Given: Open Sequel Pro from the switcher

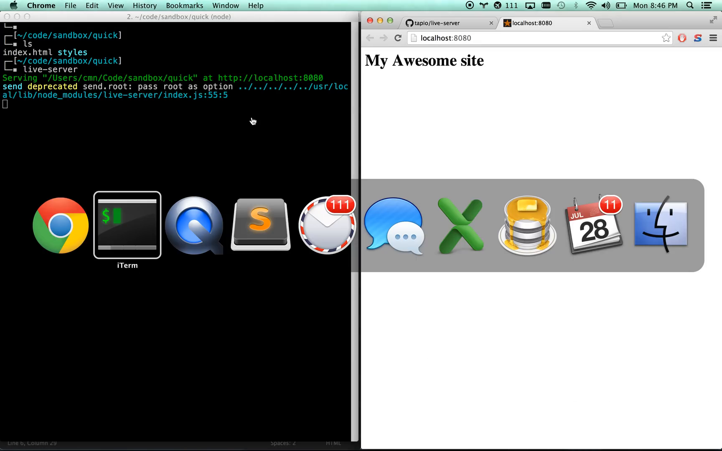Looking at the screenshot, I should coord(527,225).
